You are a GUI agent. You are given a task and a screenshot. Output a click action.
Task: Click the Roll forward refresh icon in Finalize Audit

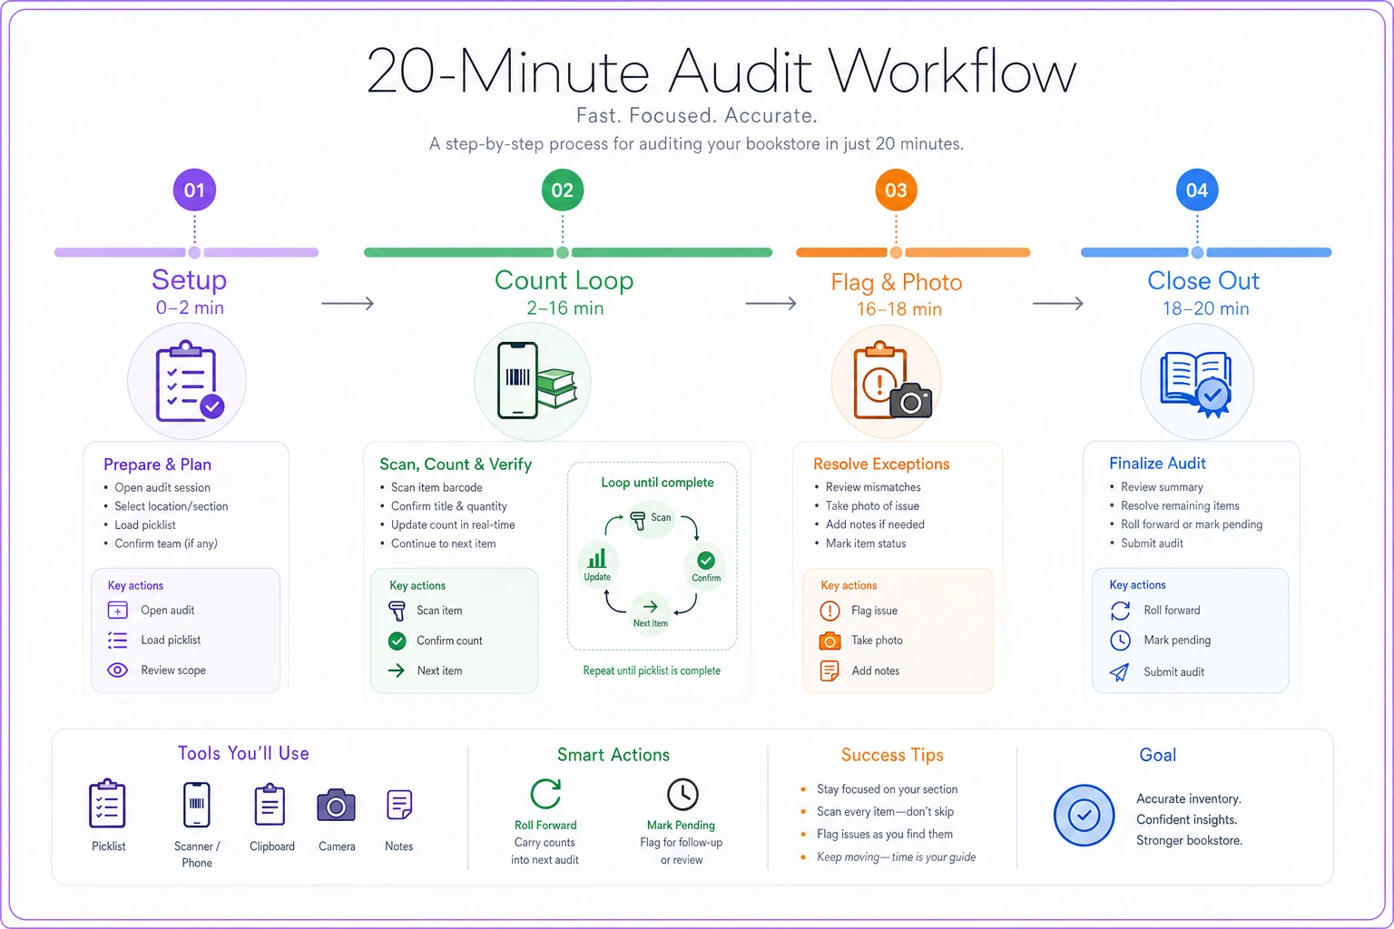pos(1120,611)
